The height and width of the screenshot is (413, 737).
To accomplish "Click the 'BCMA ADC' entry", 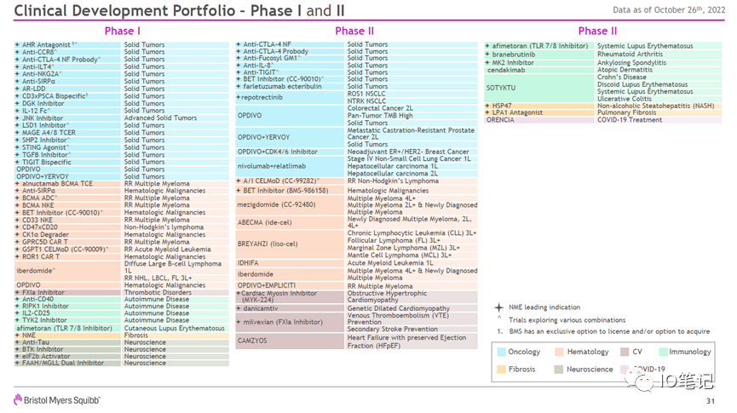I will point(38,198).
